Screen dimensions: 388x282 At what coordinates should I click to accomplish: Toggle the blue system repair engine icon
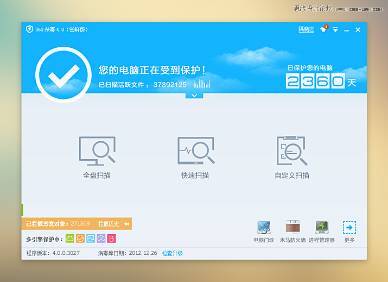91,239
